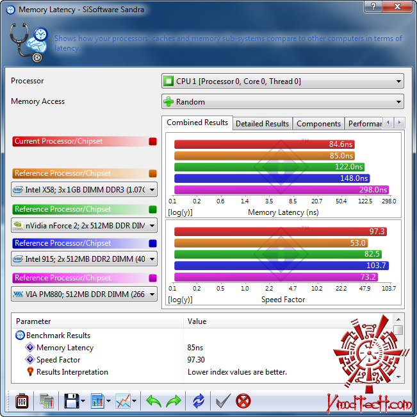Click the Parameter column header
Viewport: 417px width, 417px height.
coord(97,321)
